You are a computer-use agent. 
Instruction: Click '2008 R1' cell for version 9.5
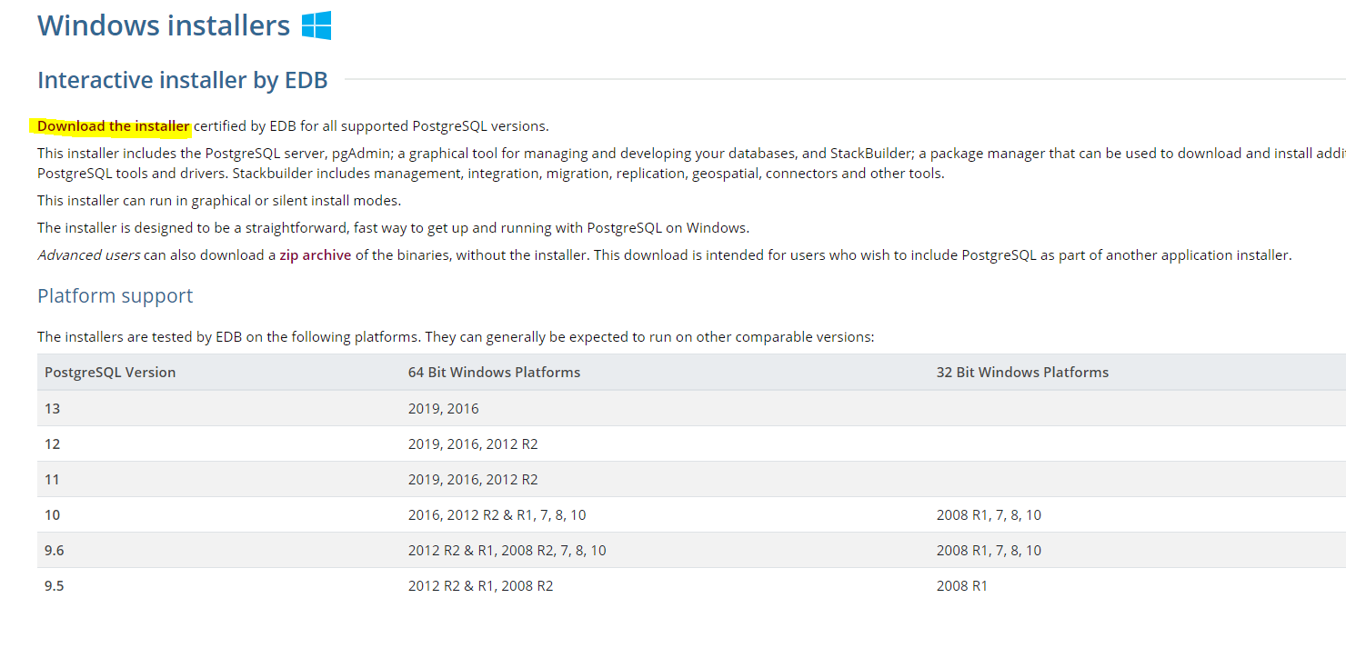[961, 585]
